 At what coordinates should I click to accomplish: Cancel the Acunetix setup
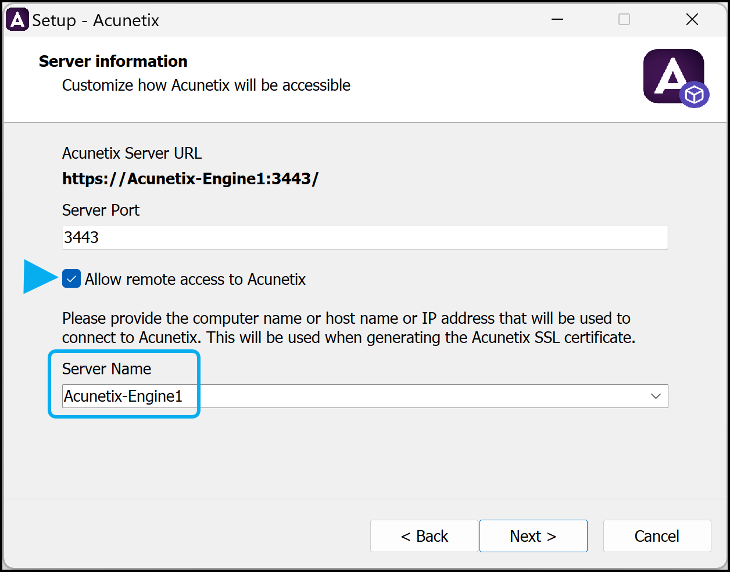click(x=657, y=536)
